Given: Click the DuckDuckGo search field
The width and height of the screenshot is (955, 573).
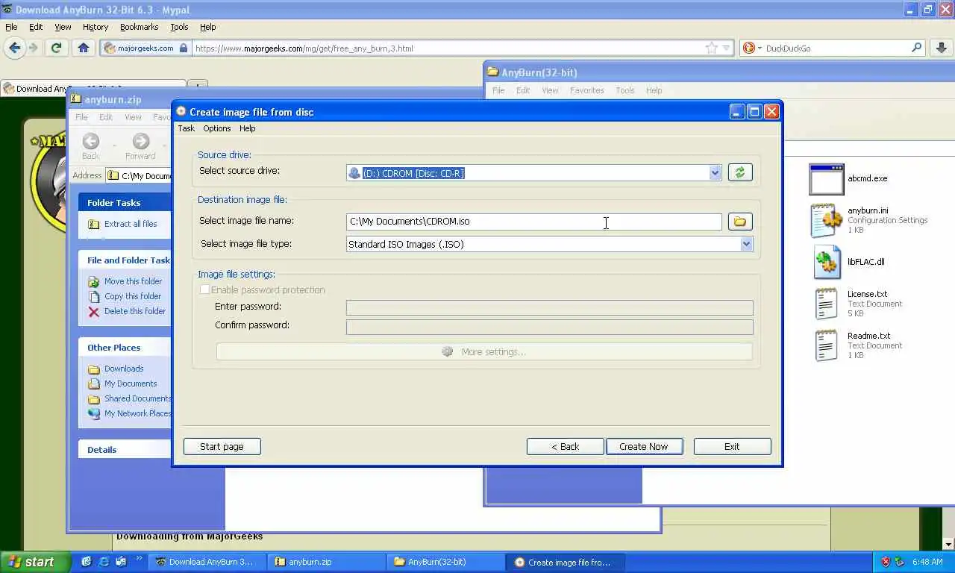Looking at the screenshot, I should [x=836, y=48].
